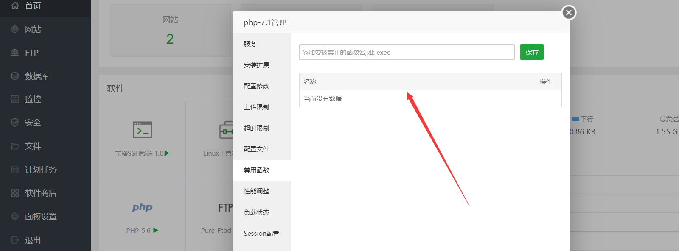The image size is (679, 251).
Task: Click the grid icon beside 软件商店
Action: pos(15,193)
